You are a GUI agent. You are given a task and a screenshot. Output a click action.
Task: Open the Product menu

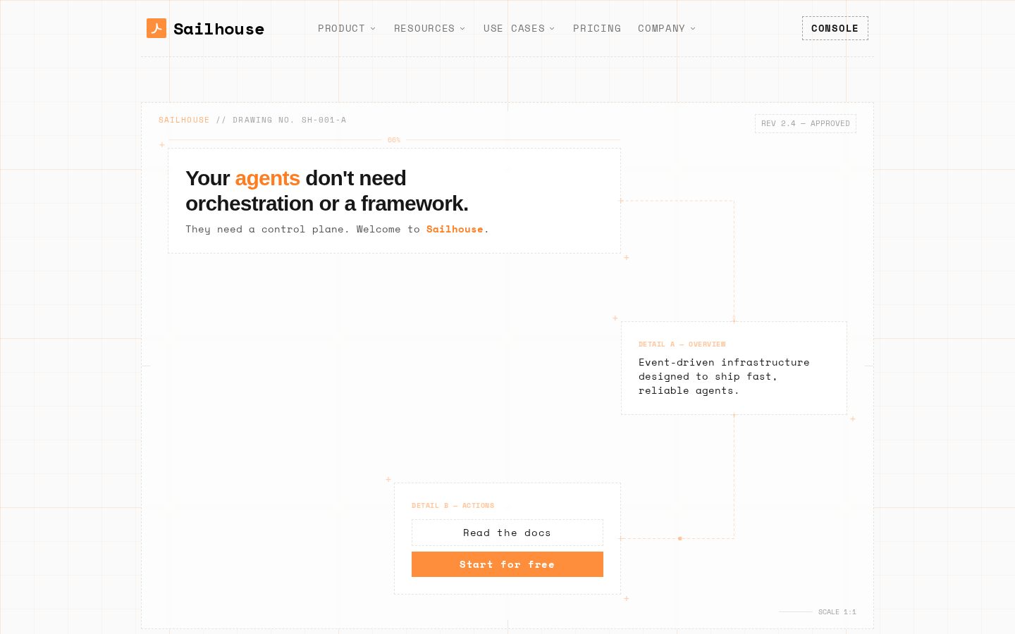point(347,28)
